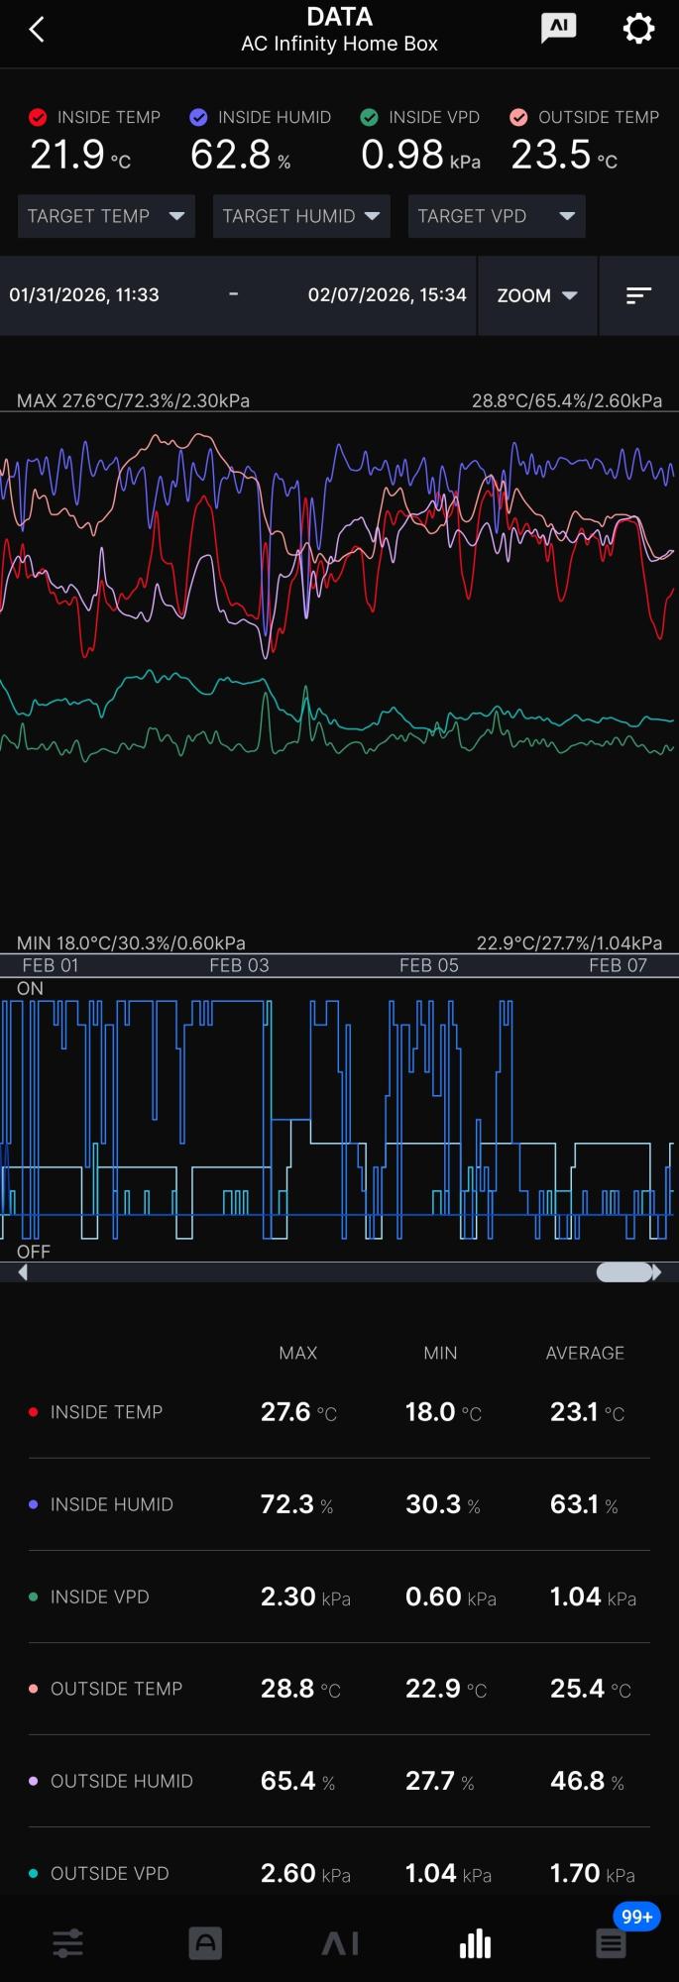Open the ZOOM dropdown
The width and height of the screenshot is (679, 1982).
pyautogui.click(x=537, y=295)
